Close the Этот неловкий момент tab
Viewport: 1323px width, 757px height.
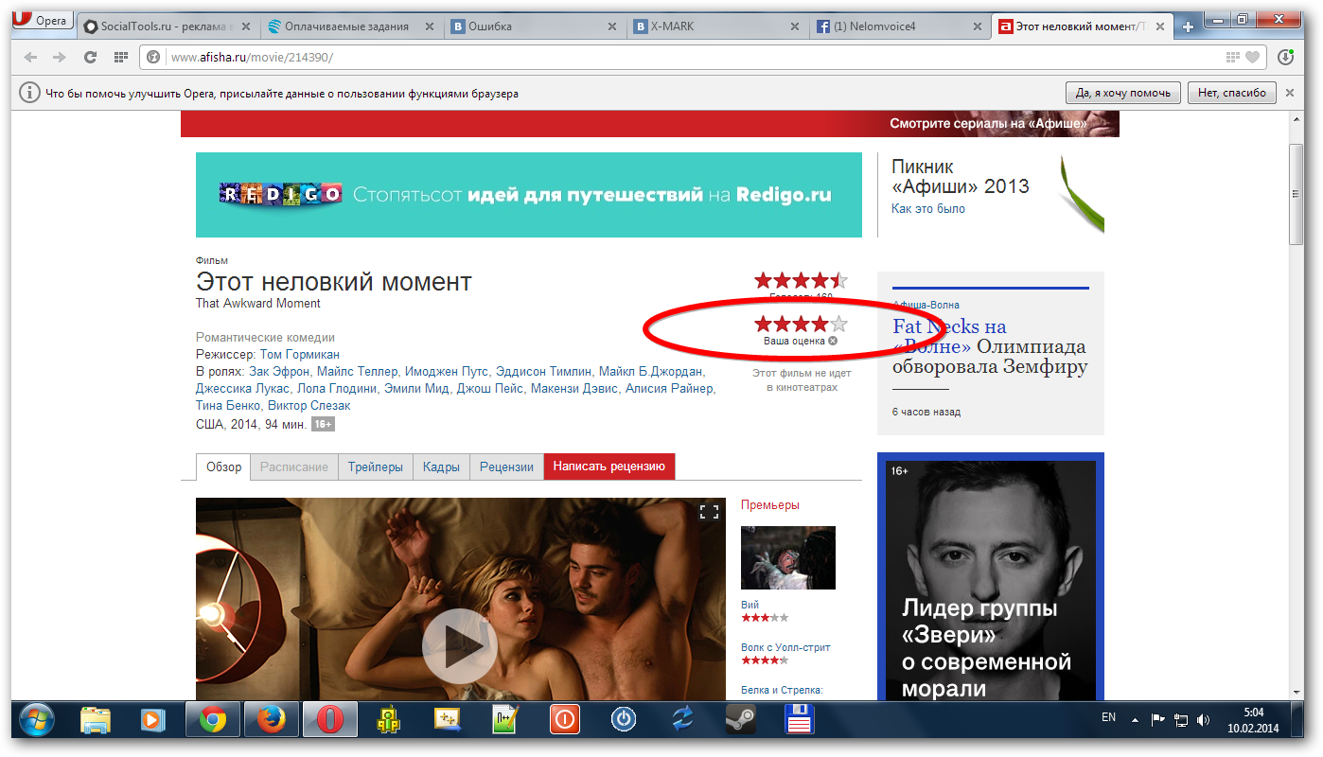pyautogui.click(x=1162, y=26)
